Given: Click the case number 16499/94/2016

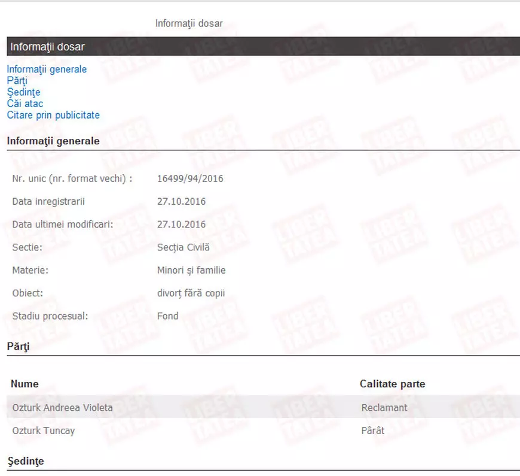Looking at the screenshot, I should 190,178.
